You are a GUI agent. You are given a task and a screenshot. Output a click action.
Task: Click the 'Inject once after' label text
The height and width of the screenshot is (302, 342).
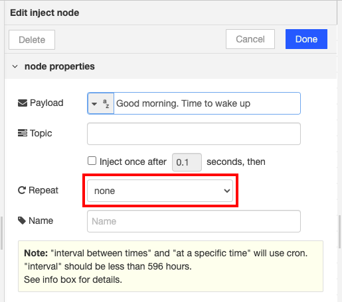[x=133, y=162]
